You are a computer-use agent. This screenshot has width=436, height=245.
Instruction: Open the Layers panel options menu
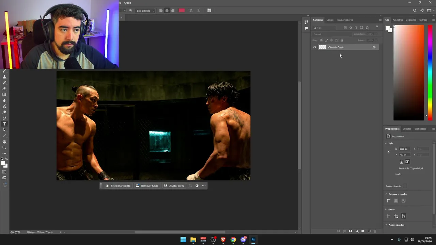(x=380, y=20)
